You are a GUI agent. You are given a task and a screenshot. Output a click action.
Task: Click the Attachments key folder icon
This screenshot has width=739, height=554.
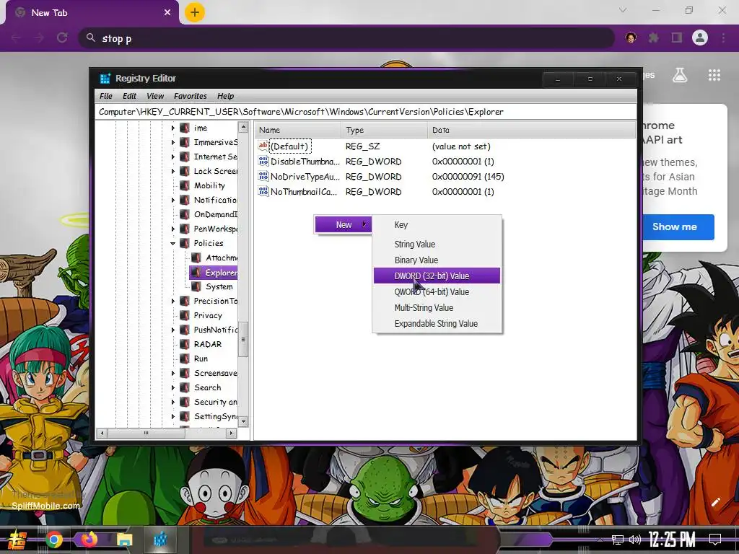196,258
